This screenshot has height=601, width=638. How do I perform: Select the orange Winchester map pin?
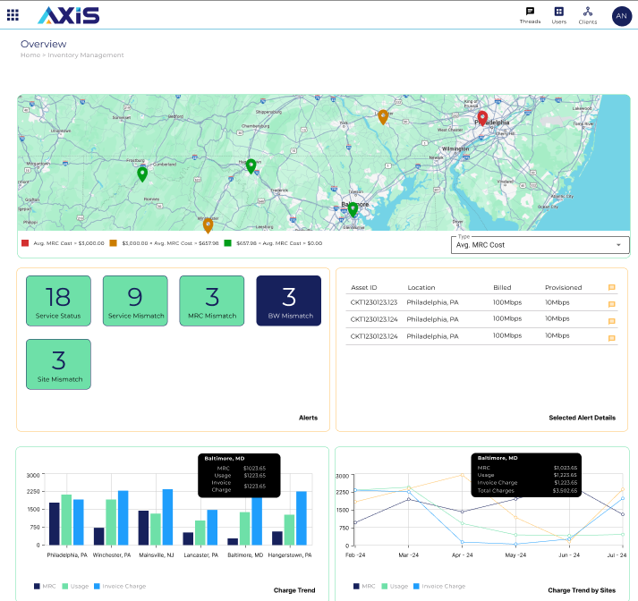[x=208, y=225]
